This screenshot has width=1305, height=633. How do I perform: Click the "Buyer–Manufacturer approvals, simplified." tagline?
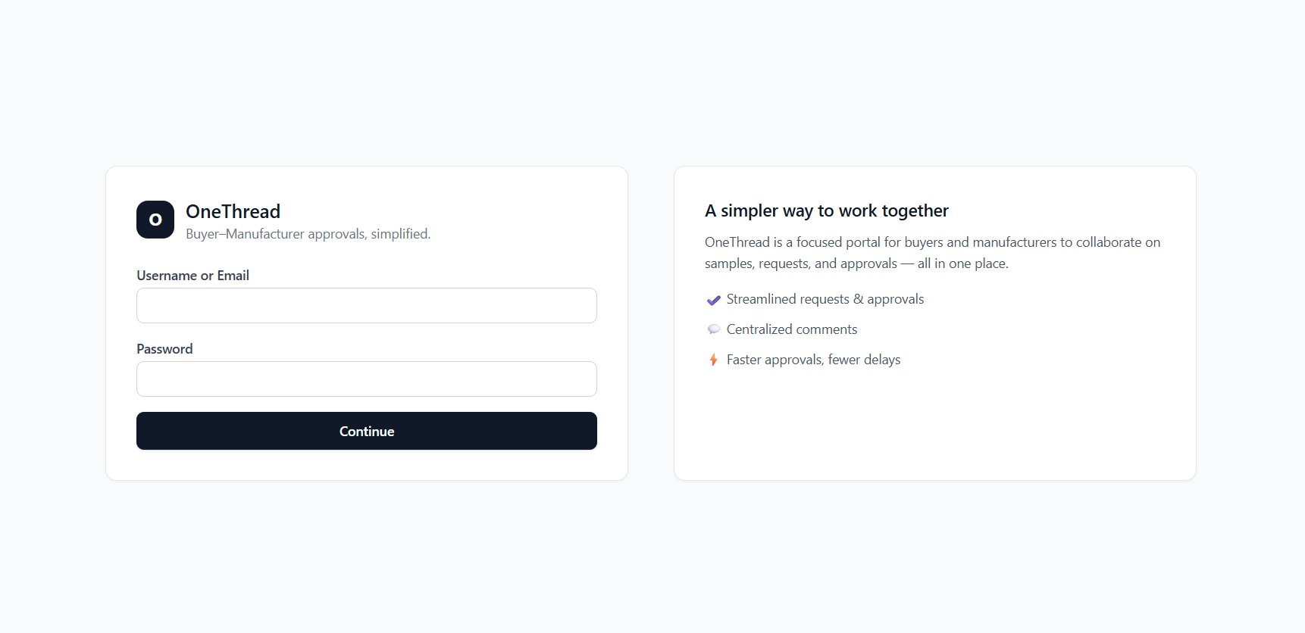[308, 234]
